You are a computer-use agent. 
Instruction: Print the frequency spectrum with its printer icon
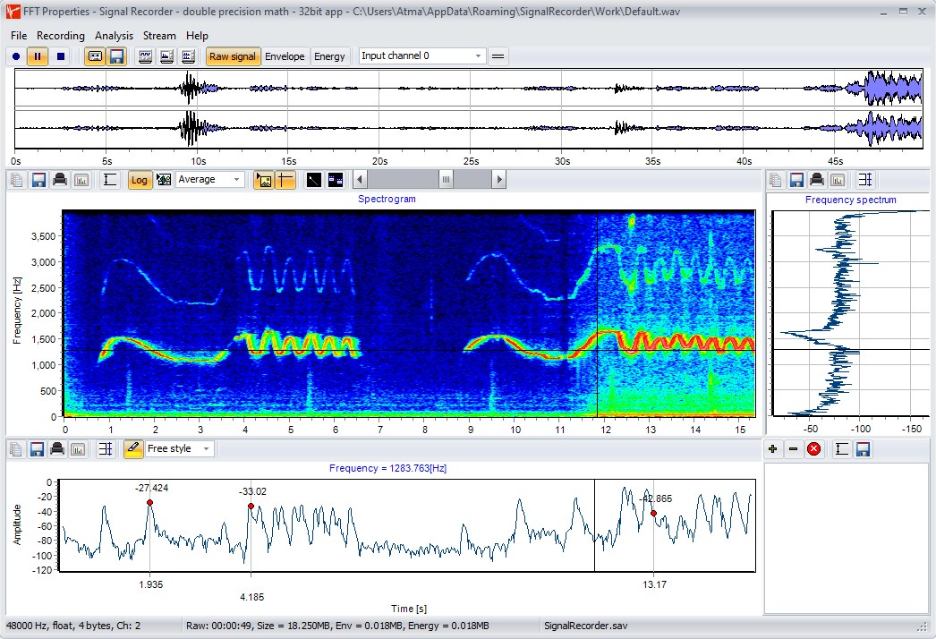click(x=817, y=180)
